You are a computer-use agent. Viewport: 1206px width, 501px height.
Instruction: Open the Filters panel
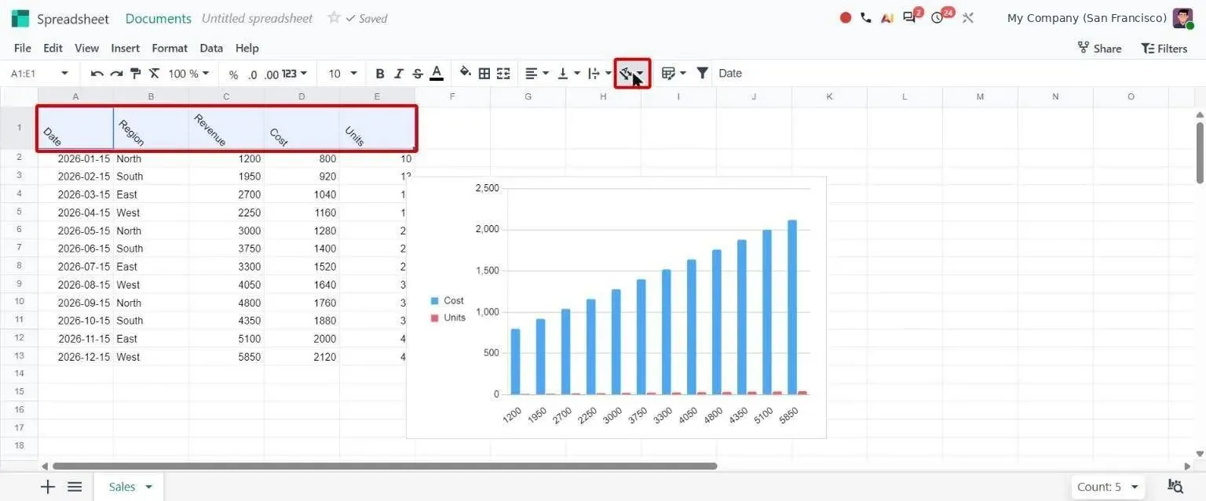pyautogui.click(x=1164, y=48)
